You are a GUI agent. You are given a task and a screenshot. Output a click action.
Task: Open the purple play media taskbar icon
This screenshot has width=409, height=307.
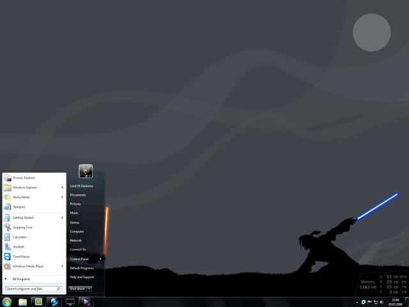point(86,302)
